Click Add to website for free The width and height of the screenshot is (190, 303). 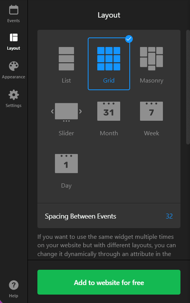pos(109,282)
